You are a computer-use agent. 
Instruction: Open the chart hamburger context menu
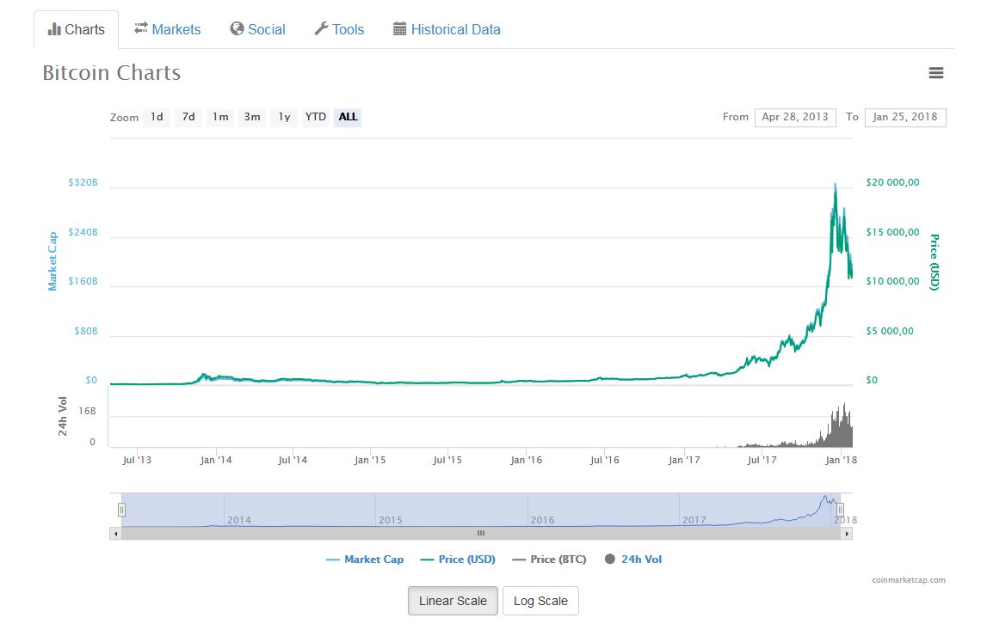tap(936, 73)
